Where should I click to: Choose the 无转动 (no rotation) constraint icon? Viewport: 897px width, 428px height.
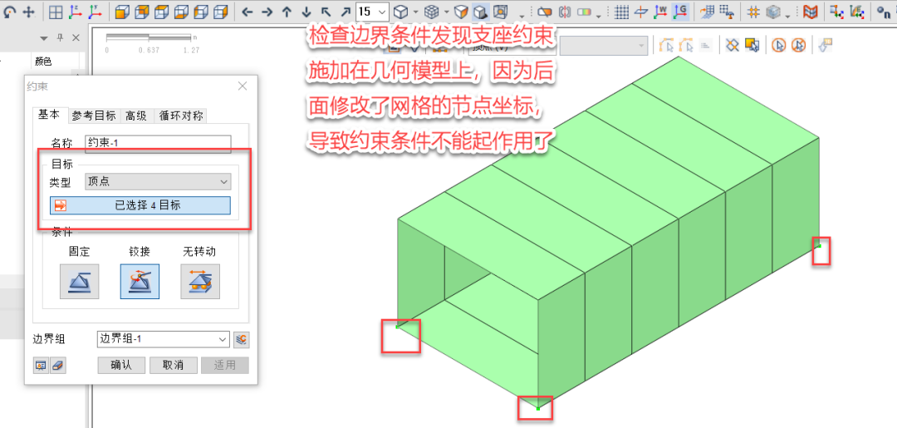200,282
